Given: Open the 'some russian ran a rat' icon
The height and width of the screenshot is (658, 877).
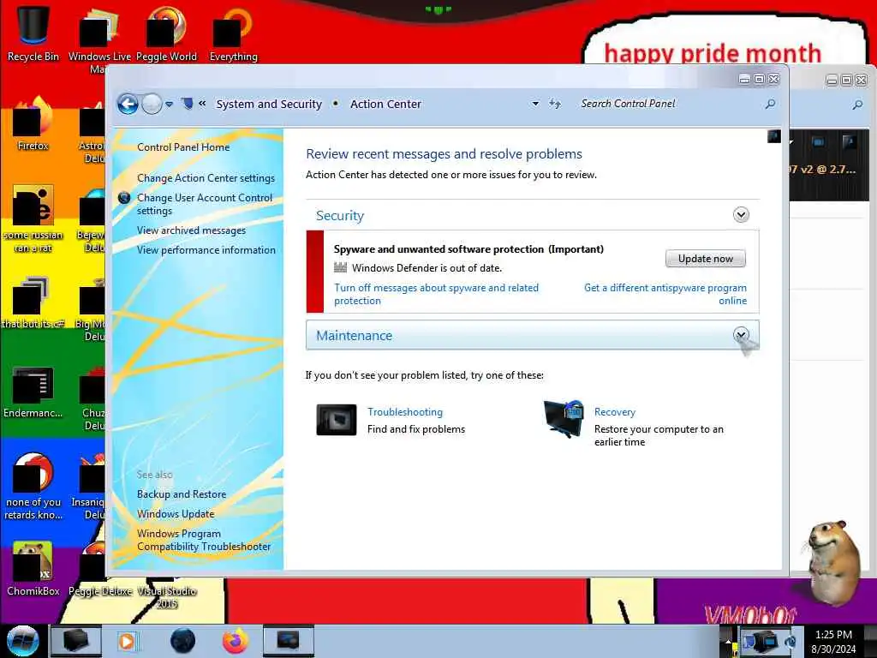Looking at the screenshot, I should 33,218.
